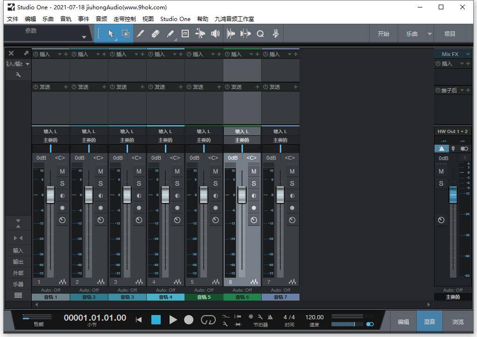Viewport: 477px width, 337px height.
Task: Select the Split tool
Action: click(x=140, y=33)
